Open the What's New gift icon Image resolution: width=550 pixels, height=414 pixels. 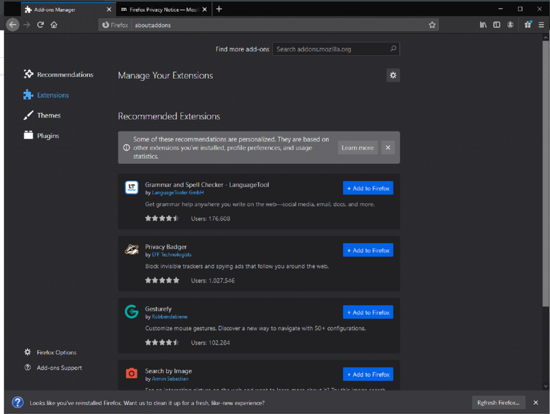528,25
